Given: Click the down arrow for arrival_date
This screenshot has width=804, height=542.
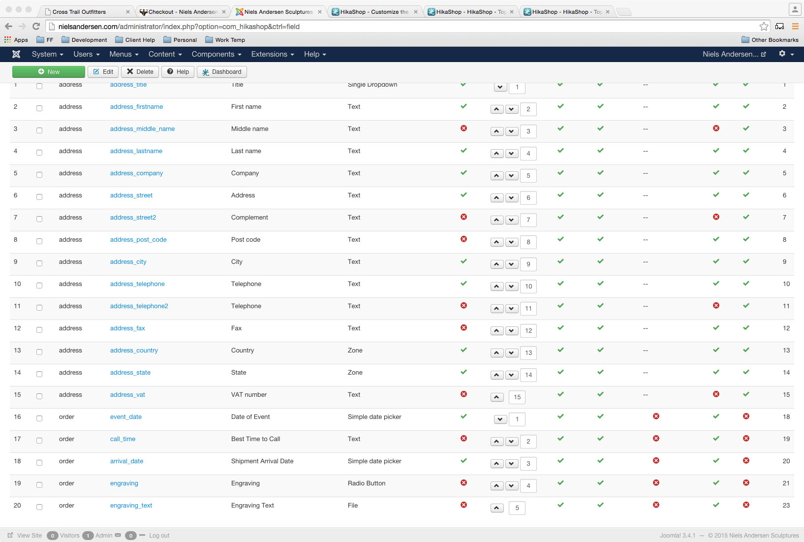Looking at the screenshot, I should click(x=512, y=464).
